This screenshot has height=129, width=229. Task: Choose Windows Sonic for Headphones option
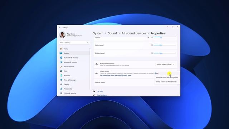(x=167, y=77)
